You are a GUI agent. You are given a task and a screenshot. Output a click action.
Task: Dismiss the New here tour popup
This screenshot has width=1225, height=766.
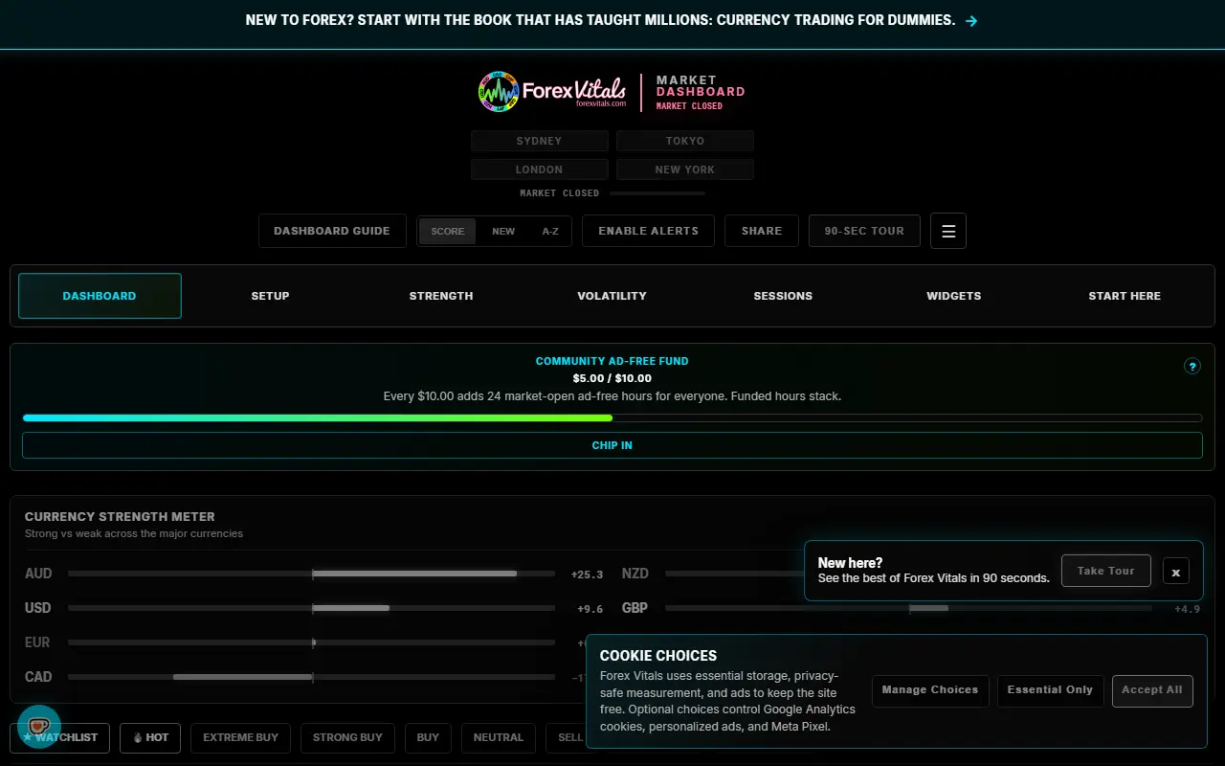(1176, 572)
